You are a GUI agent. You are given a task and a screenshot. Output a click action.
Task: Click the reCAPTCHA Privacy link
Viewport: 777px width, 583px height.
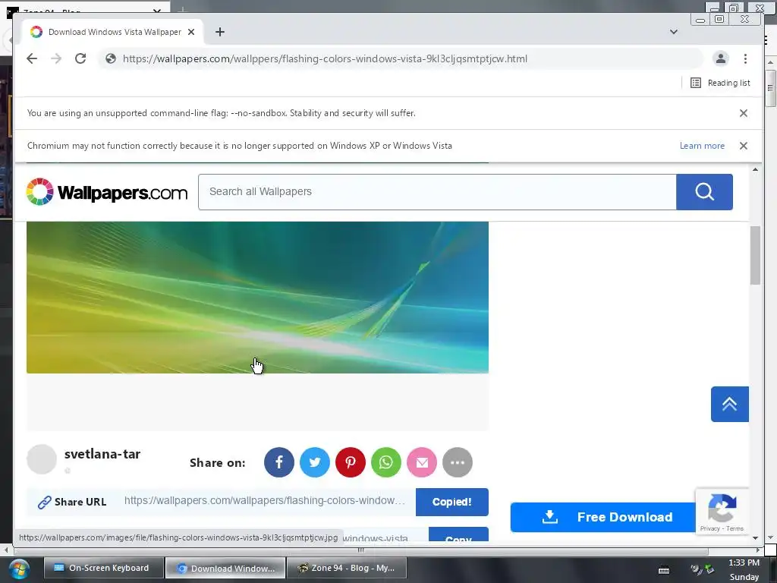(709, 528)
